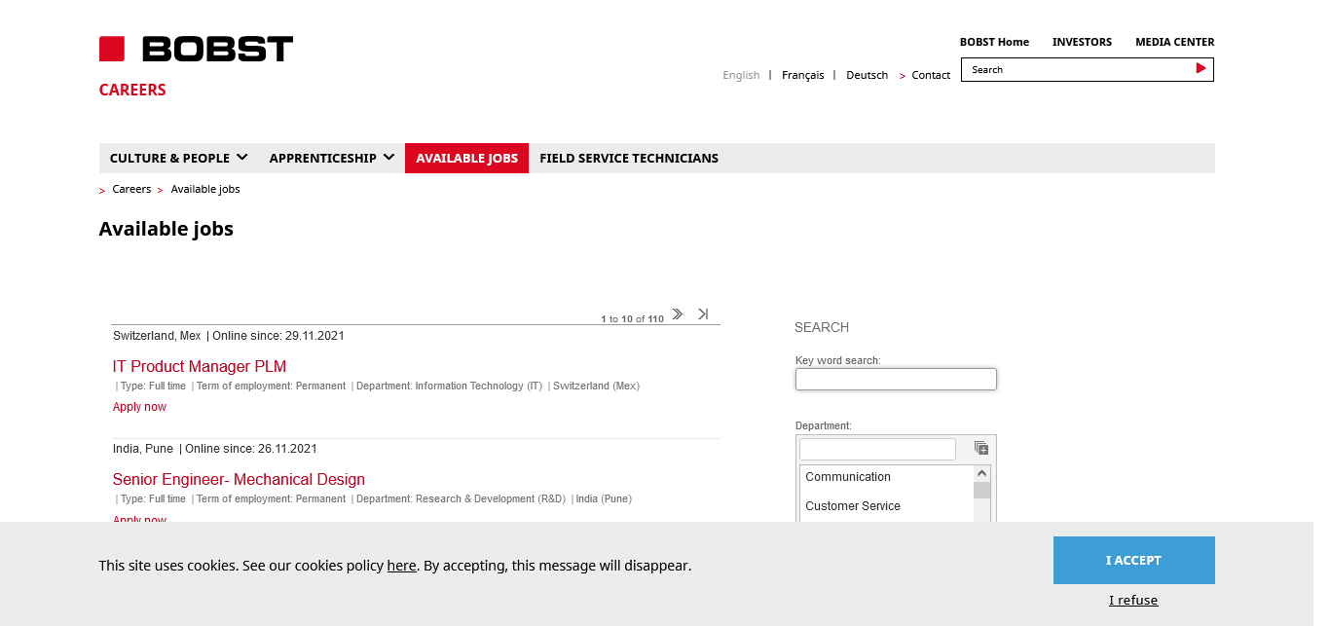The width and height of the screenshot is (1330, 626).
Task: Open the IT Product Manager PLM job
Action: (x=200, y=366)
